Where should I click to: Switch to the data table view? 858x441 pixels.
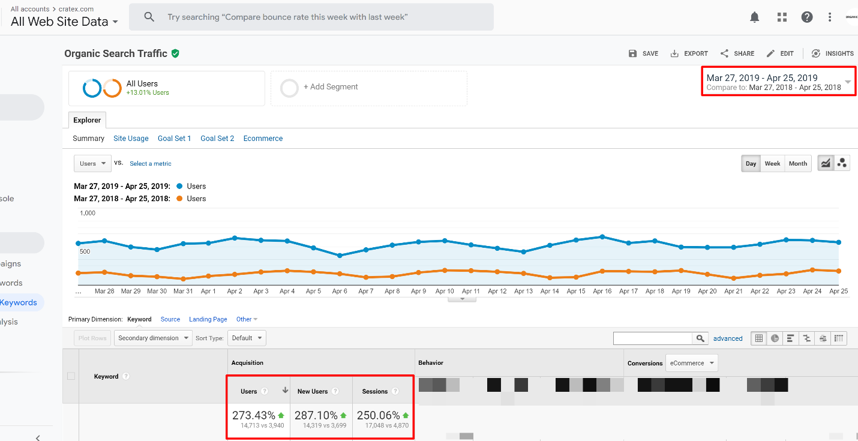coord(759,338)
